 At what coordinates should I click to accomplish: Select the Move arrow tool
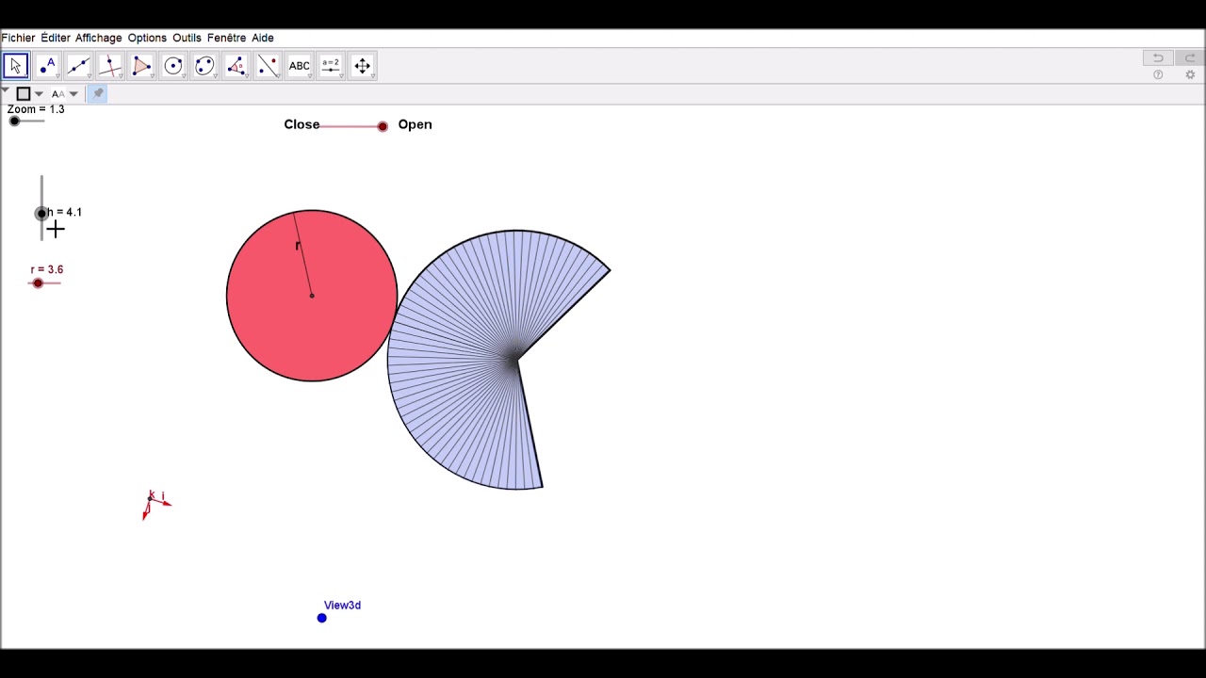[16, 66]
